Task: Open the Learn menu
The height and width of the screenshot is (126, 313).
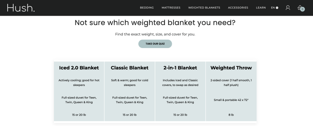Action: point(261,8)
